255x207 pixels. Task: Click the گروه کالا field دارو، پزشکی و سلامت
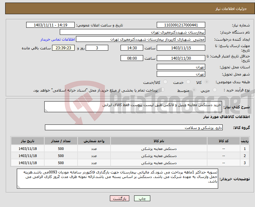[134, 127]
